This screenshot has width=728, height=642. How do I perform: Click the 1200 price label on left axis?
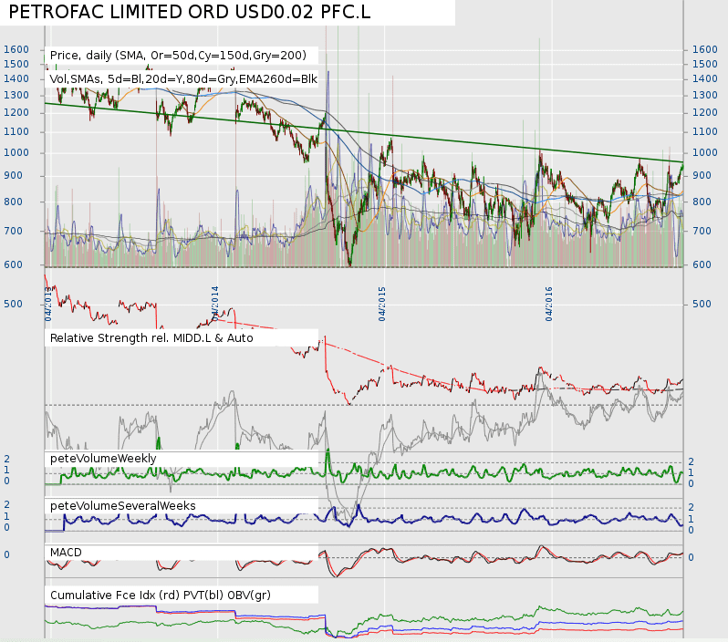(x=16, y=113)
